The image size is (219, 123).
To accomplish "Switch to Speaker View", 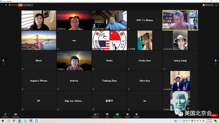I will click(208, 5).
